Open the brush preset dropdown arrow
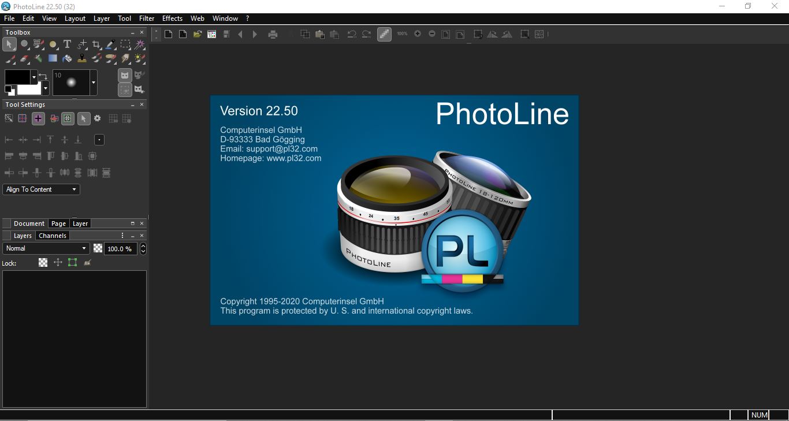The height and width of the screenshot is (421, 789). coord(94,83)
